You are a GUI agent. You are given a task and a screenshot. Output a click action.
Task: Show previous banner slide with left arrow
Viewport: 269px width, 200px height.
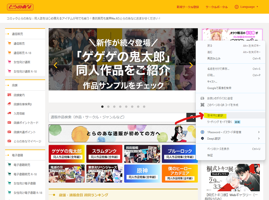point(56,65)
